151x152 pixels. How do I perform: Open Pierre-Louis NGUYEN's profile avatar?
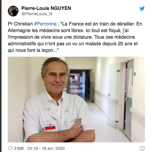click(x=13, y=11)
